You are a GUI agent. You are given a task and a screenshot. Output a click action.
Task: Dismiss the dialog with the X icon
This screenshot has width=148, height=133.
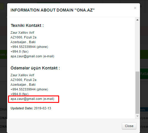[x=135, y=8]
